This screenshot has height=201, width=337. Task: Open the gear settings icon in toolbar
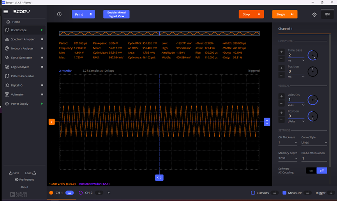pos(314,15)
